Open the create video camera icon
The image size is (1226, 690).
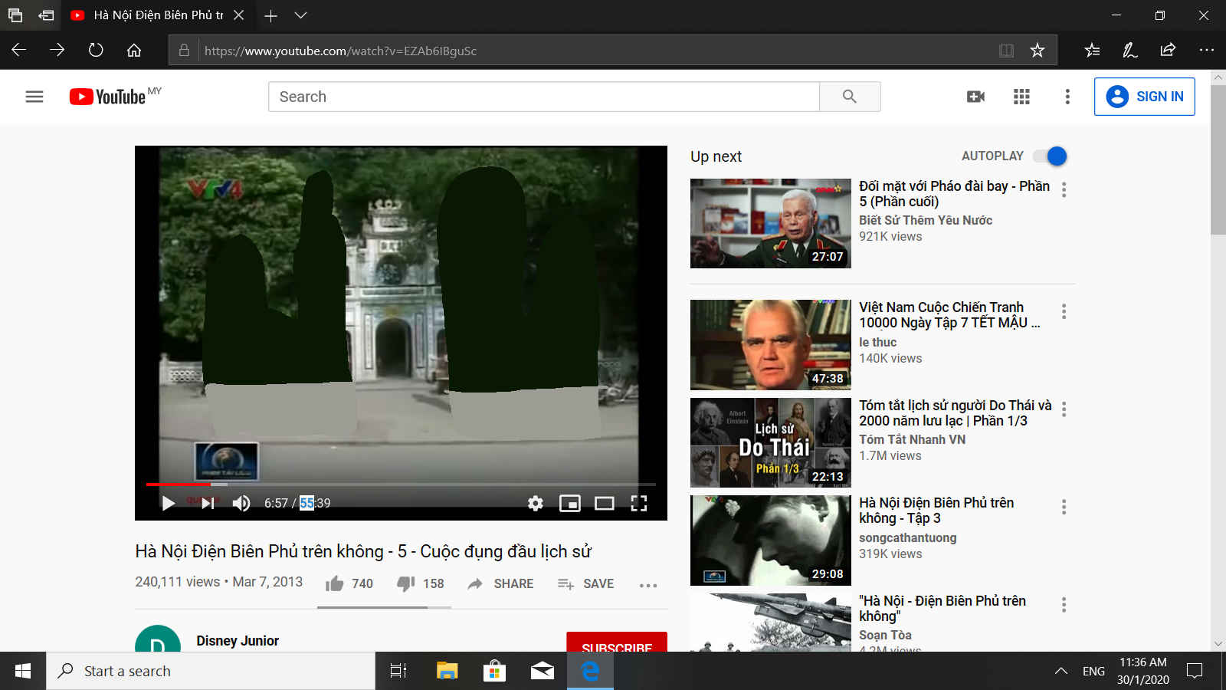(x=975, y=97)
